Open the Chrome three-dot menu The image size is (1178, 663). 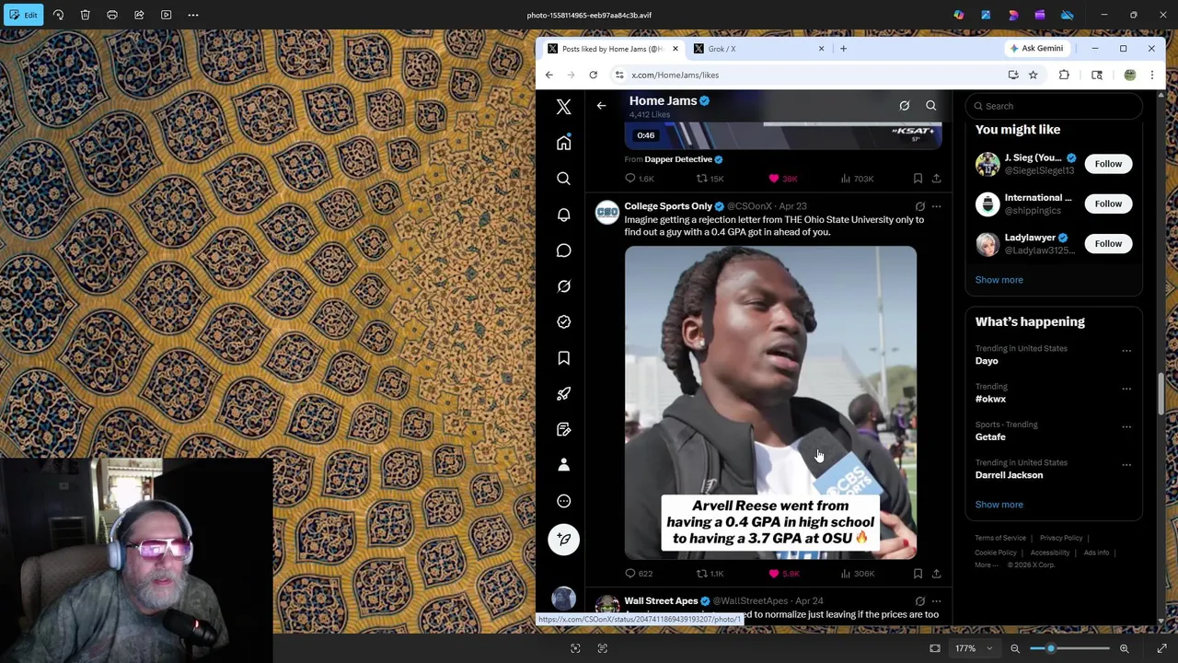click(x=1151, y=75)
